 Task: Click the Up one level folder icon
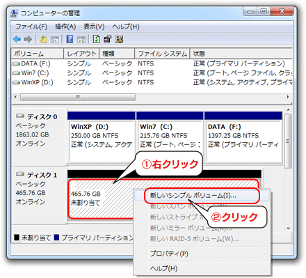(43, 39)
